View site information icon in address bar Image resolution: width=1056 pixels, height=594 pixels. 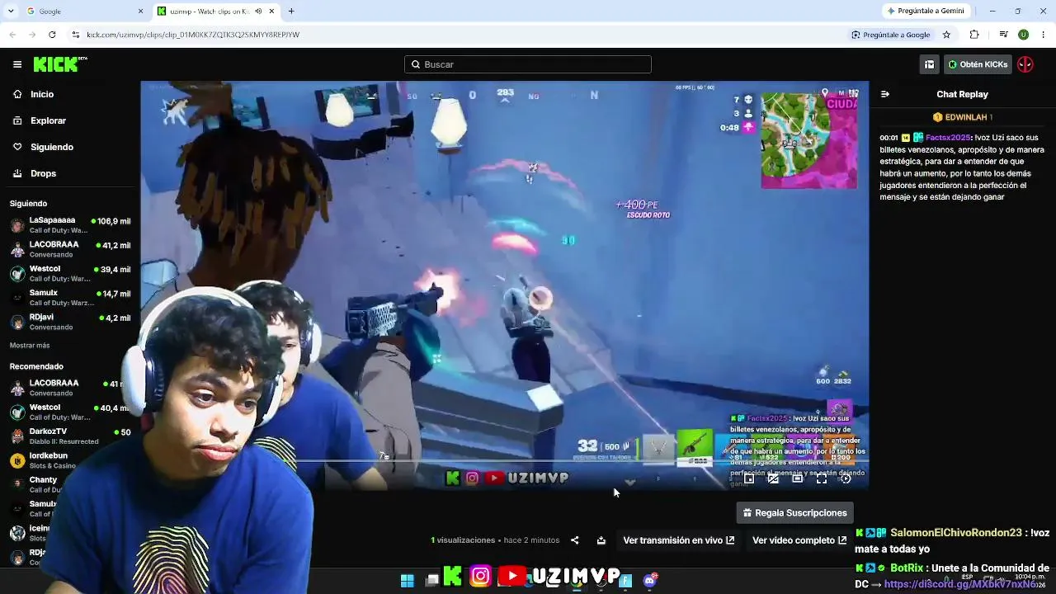76,35
